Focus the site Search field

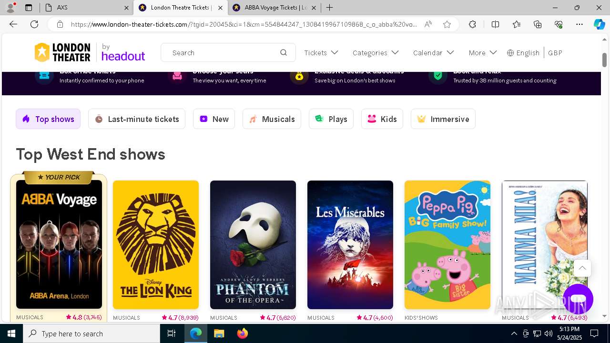click(228, 52)
